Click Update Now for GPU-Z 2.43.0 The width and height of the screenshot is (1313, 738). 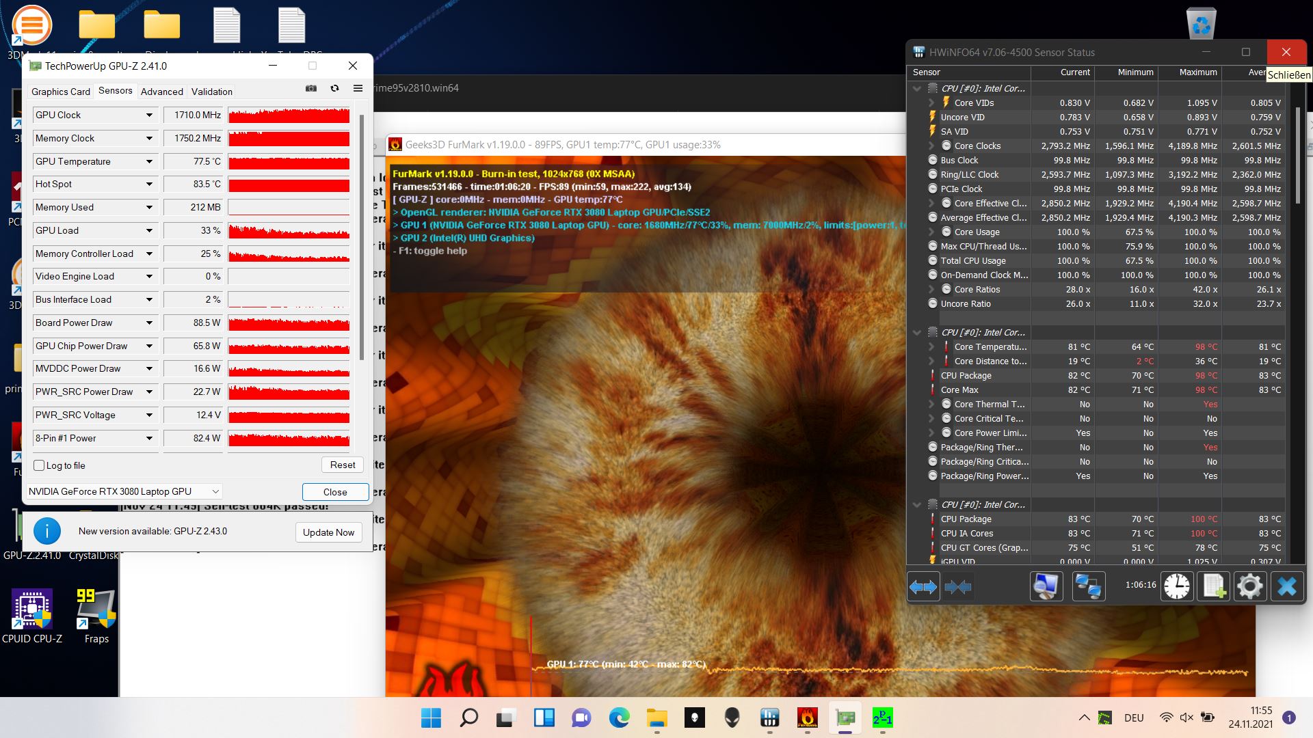pyautogui.click(x=328, y=532)
